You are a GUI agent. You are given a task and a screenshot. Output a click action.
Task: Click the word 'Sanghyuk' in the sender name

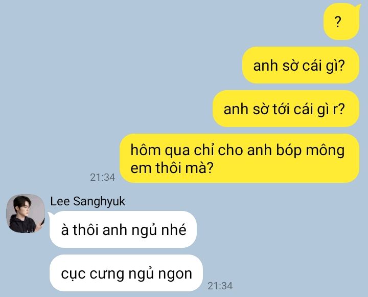99,202
